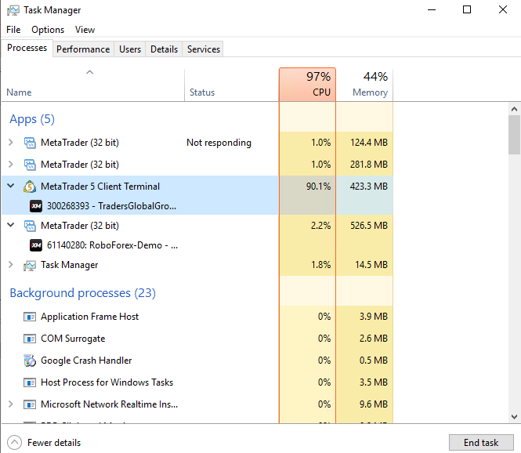Image resolution: width=521 pixels, height=453 pixels.
Task: Click the 2.2% CPU value
Action: [320, 226]
